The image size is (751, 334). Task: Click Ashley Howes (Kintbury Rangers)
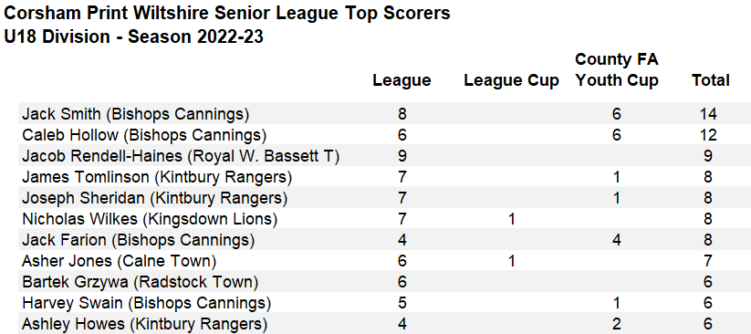tap(144, 324)
